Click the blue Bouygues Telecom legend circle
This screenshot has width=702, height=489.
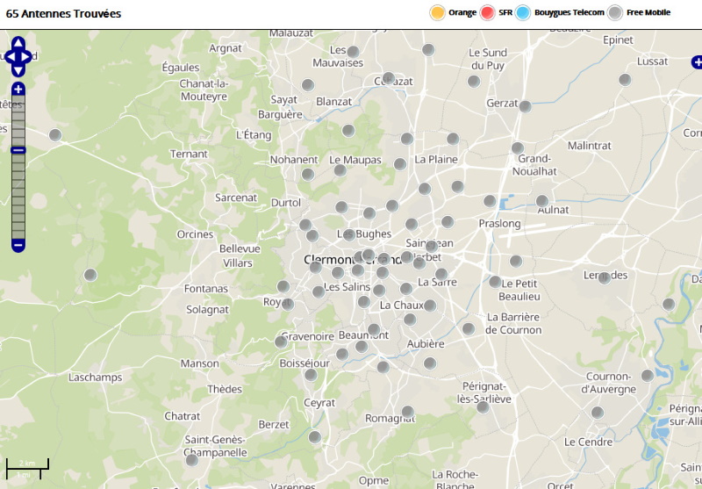click(524, 12)
